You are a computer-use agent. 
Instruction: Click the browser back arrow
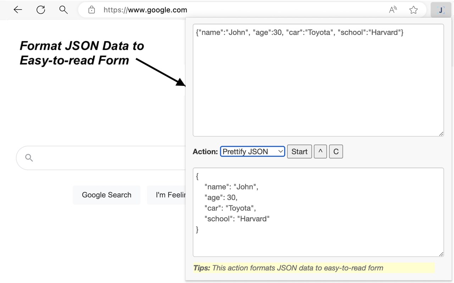pyautogui.click(x=18, y=10)
